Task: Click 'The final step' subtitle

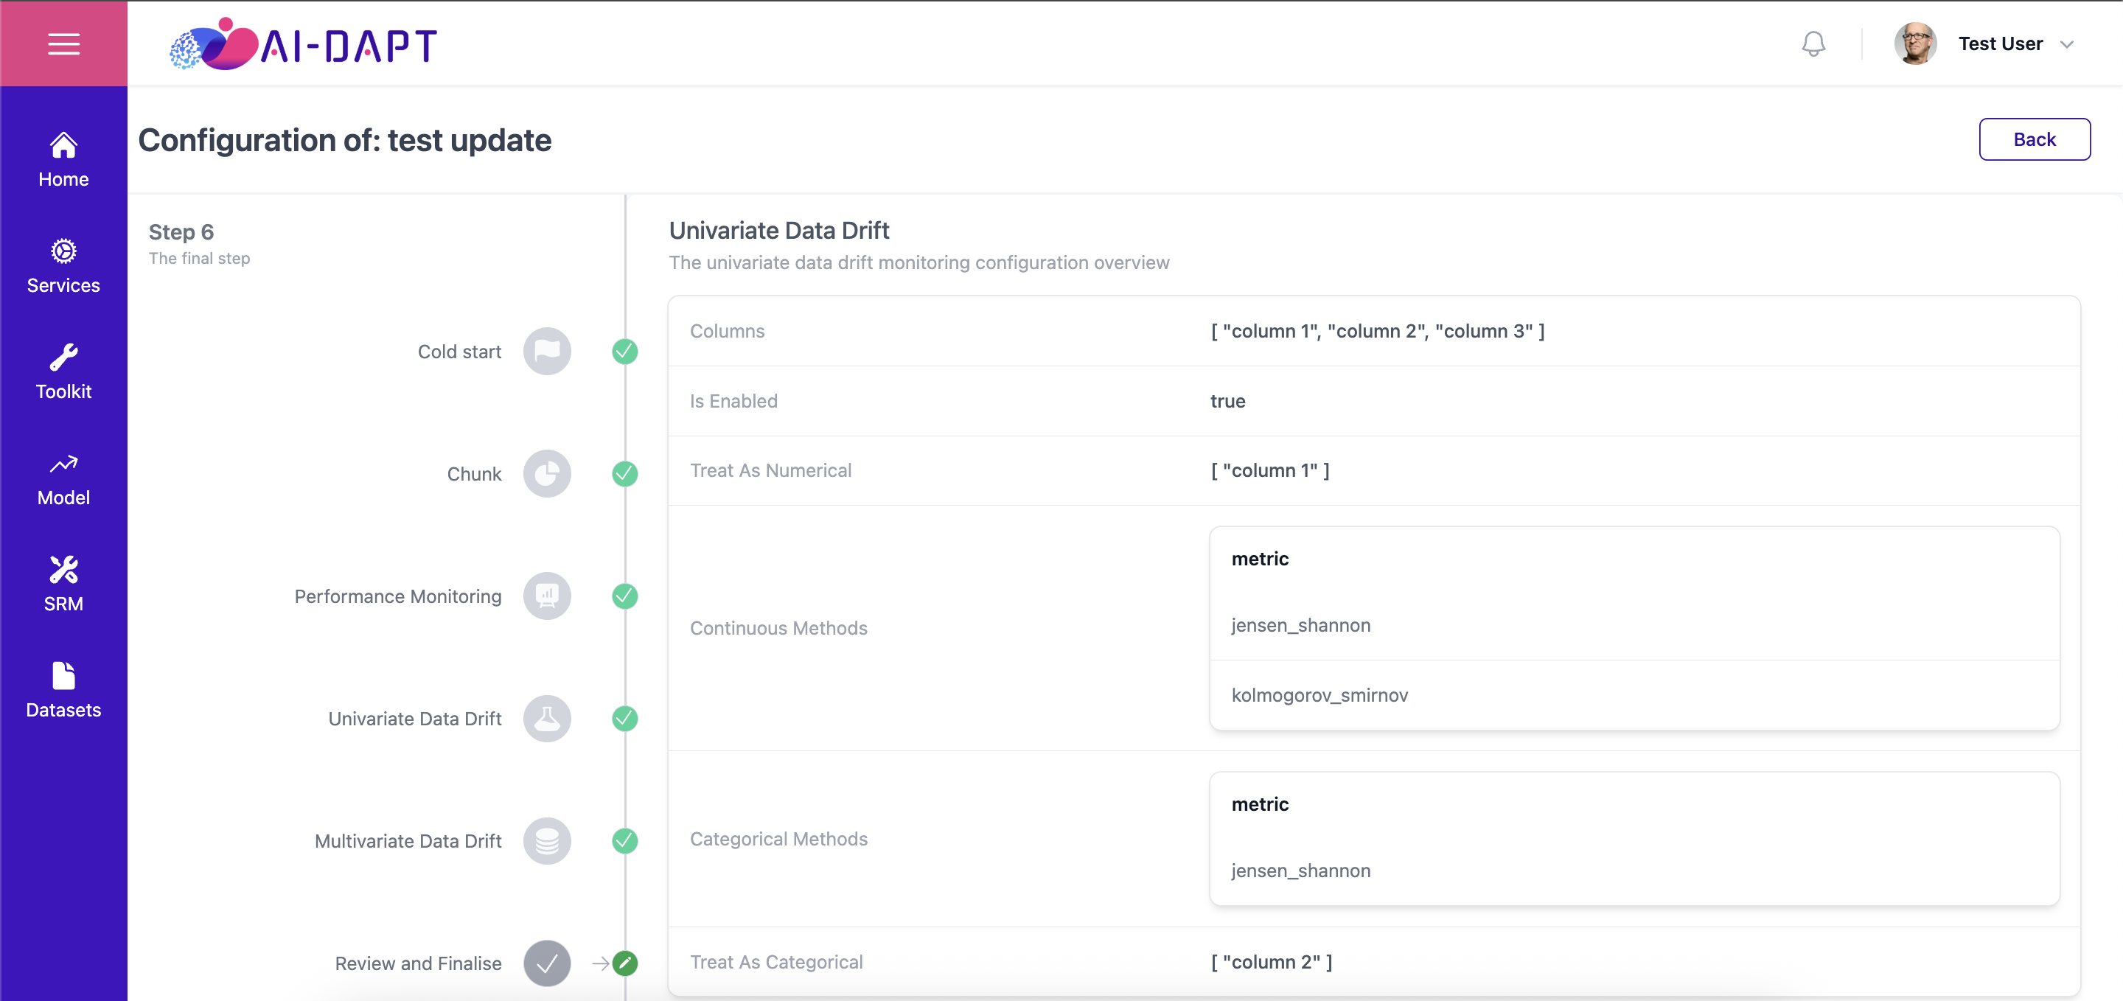Action: (198, 259)
